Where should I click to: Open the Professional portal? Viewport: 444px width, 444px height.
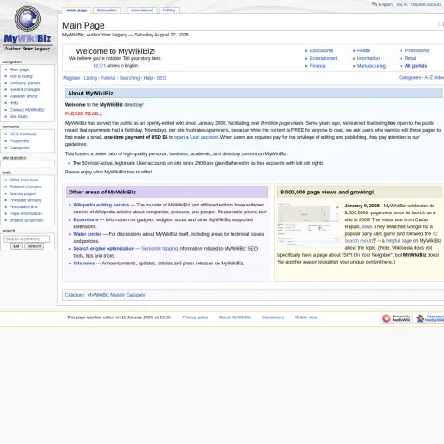417,50
